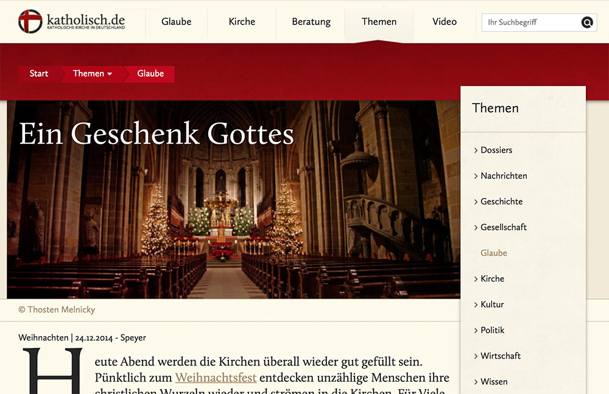609x394 pixels.
Task: Click the search magnifier icon
Action: (x=587, y=23)
